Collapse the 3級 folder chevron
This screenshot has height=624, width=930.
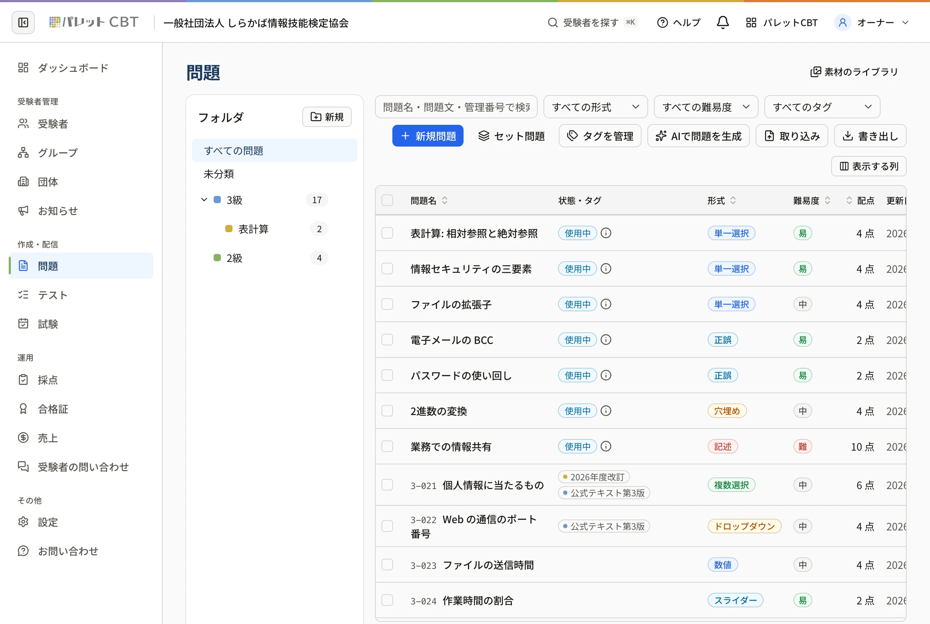204,200
